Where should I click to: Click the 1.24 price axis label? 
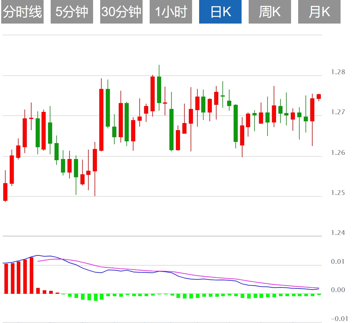338,233
